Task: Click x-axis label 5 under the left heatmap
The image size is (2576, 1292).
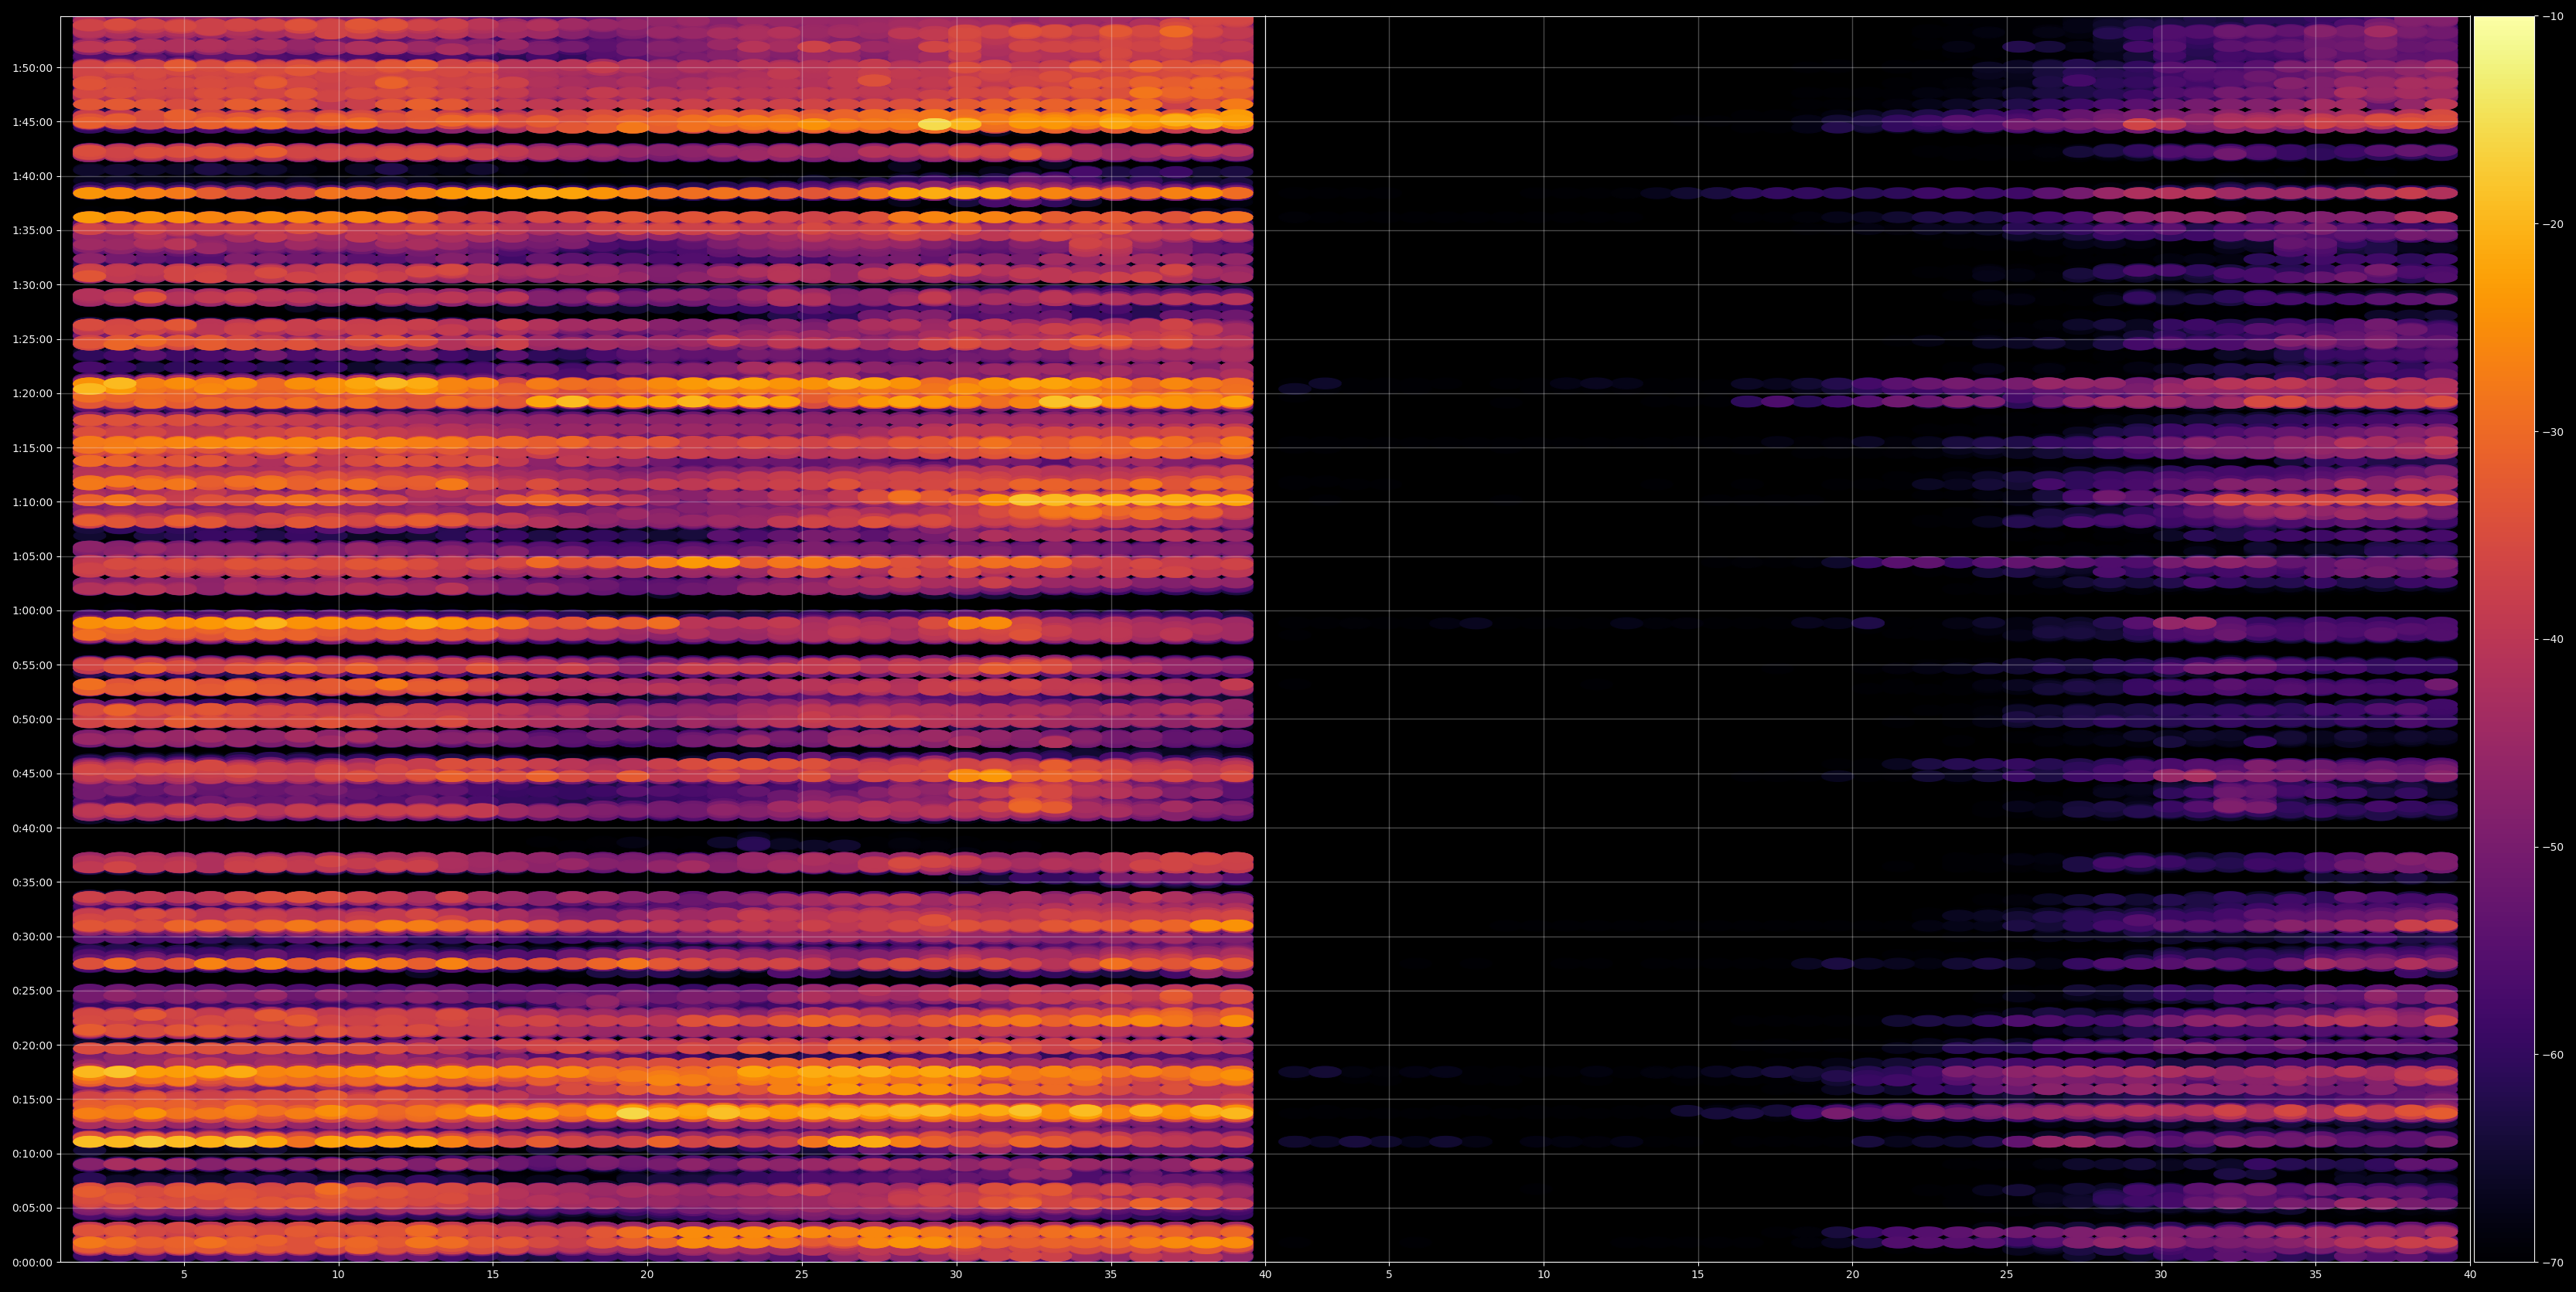Action: (x=184, y=1275)
